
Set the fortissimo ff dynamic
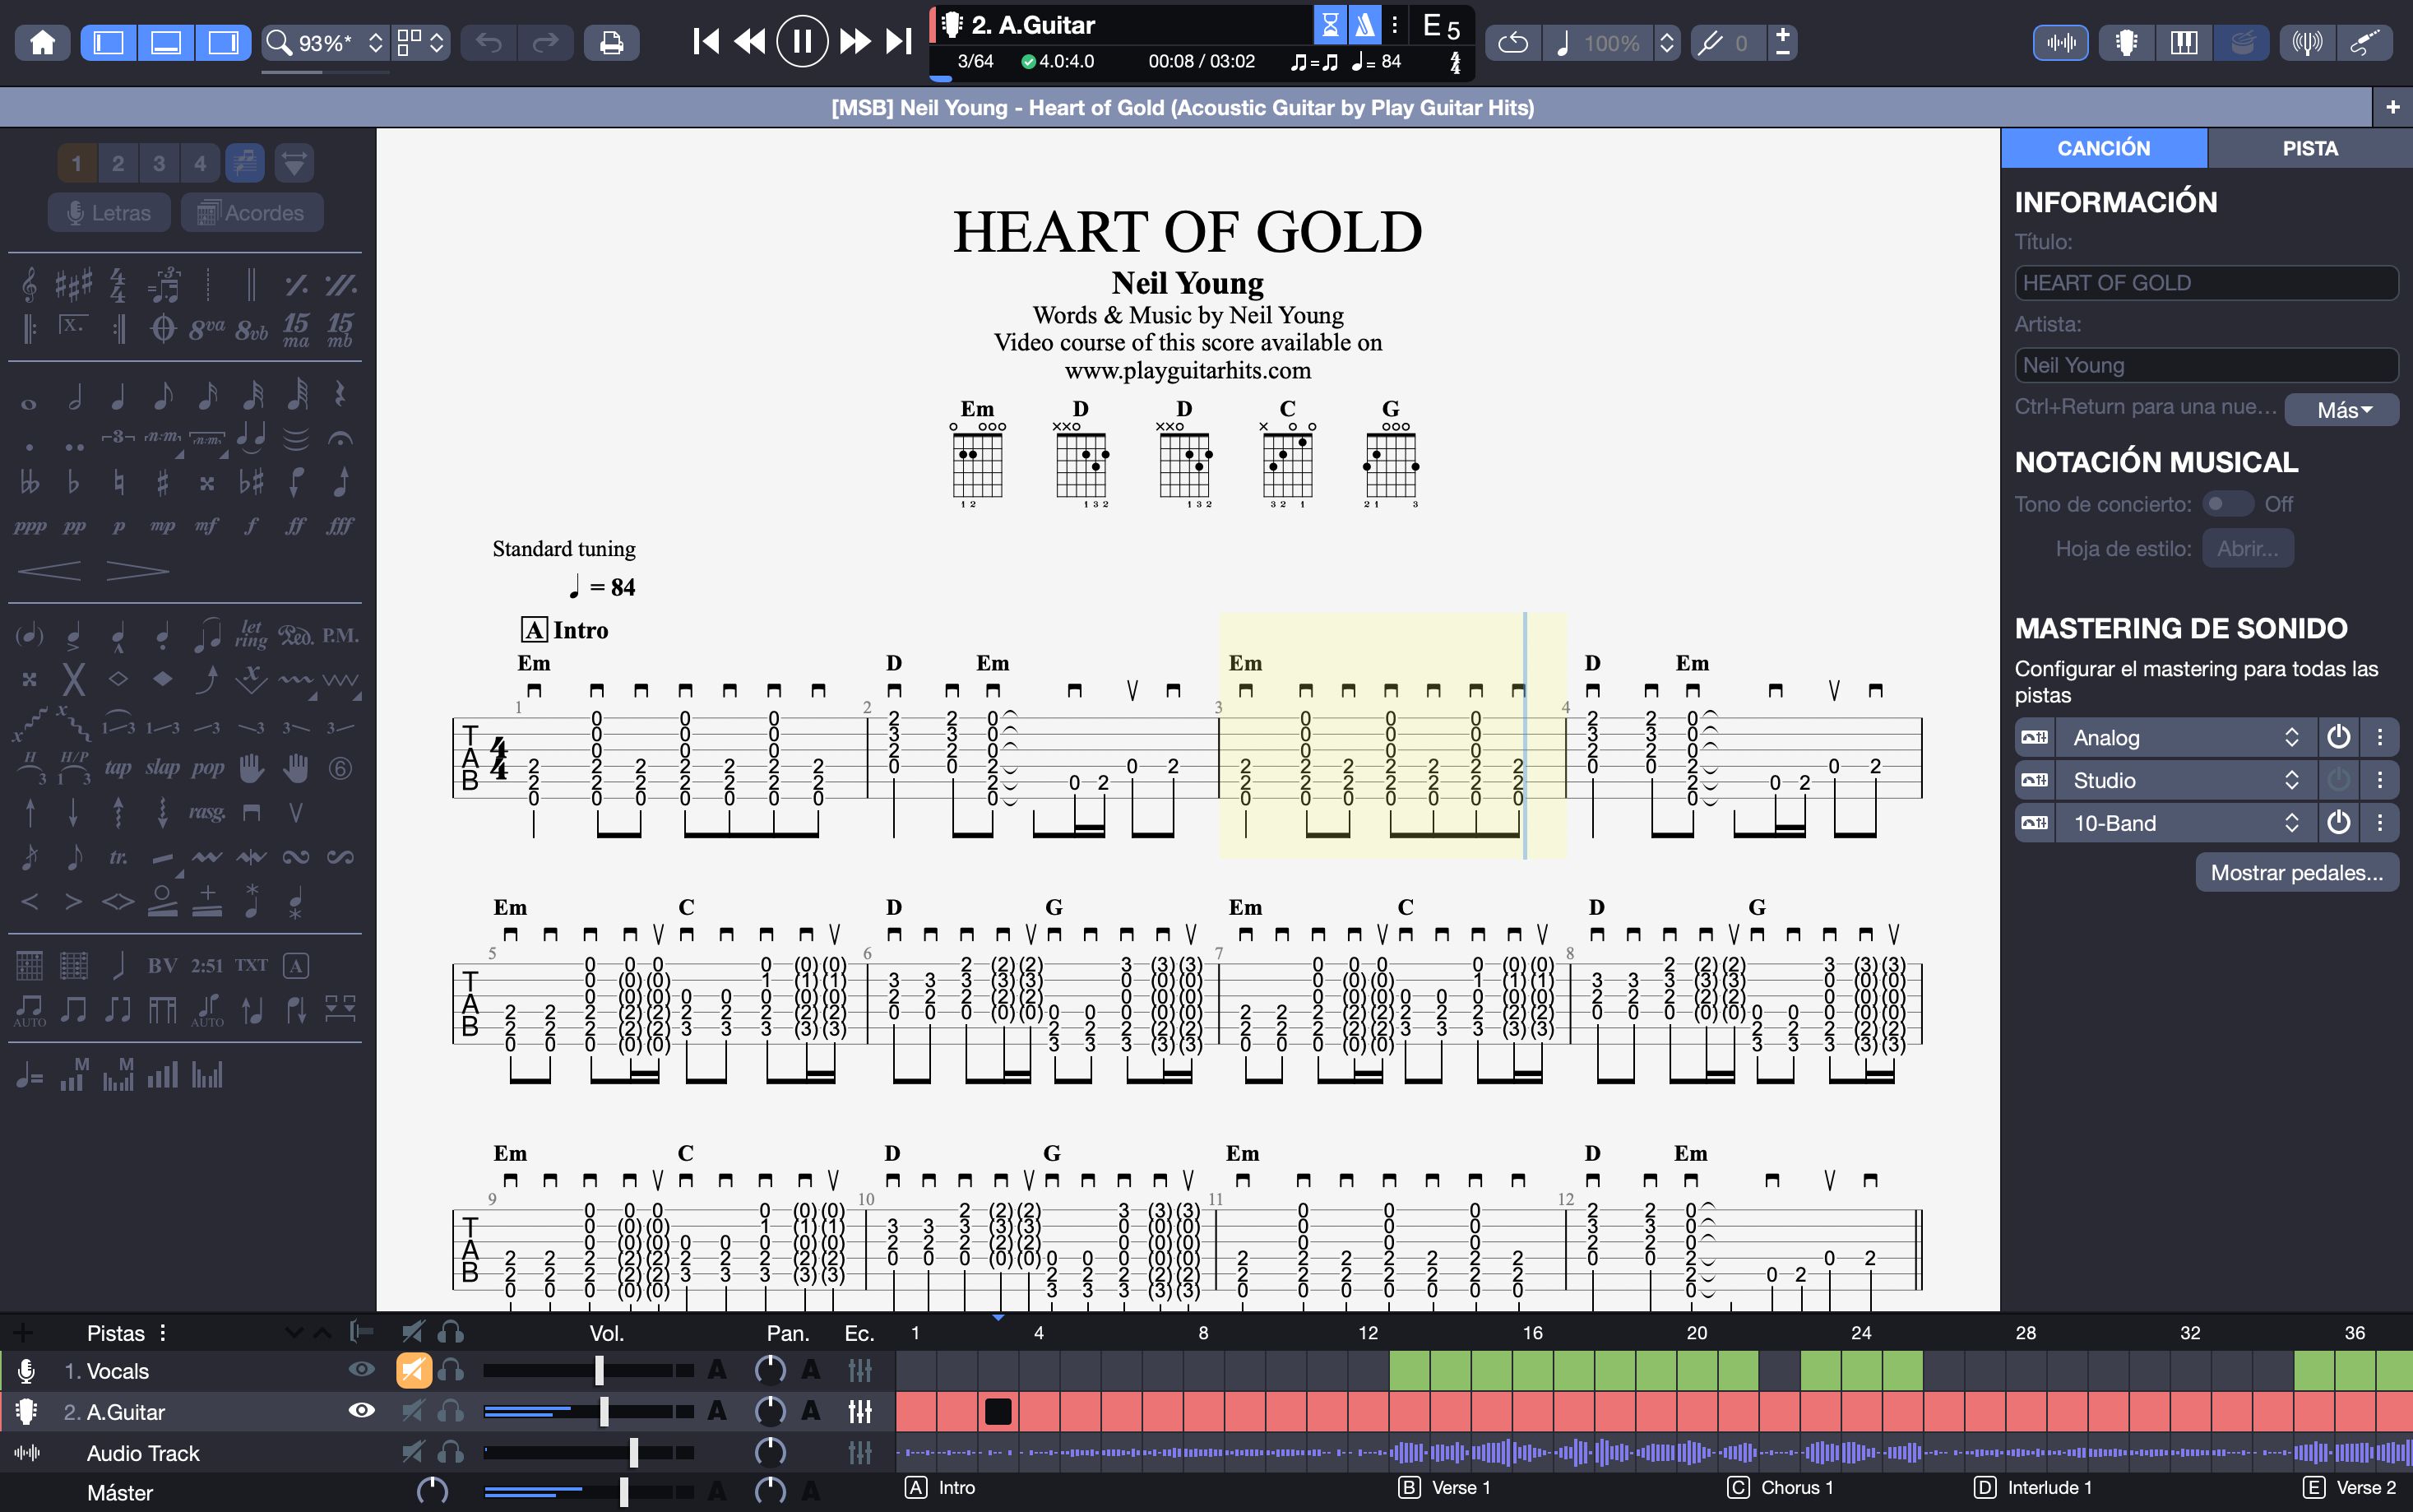tap(295, 526)
